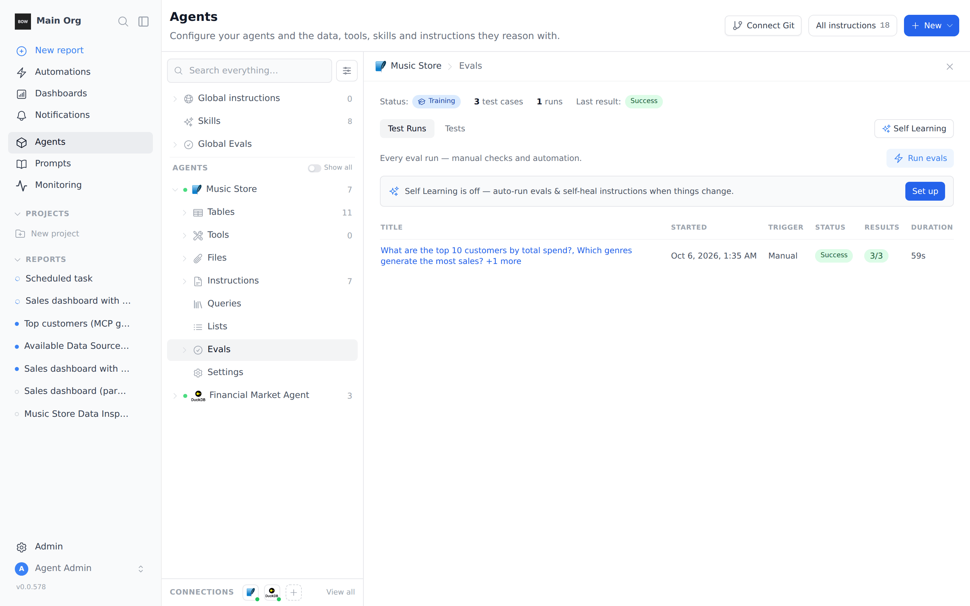Collapse the Music Store agent chevron

point(175,190)
